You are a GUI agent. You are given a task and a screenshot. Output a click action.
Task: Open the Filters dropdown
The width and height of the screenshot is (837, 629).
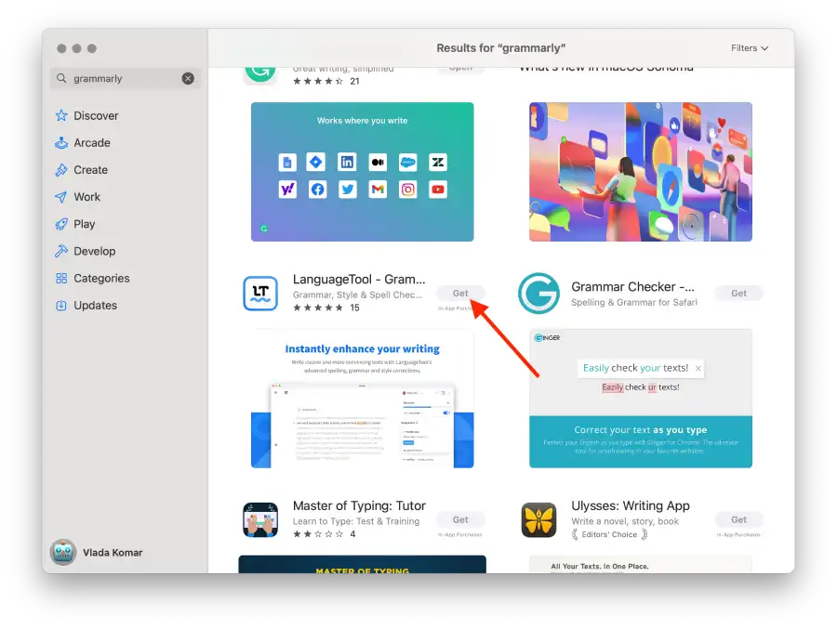pyautogui.click(x=750, y=48)
